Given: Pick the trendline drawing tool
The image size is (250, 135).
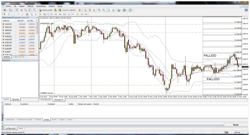Looking at the screenshot, I should coord(23,14).
